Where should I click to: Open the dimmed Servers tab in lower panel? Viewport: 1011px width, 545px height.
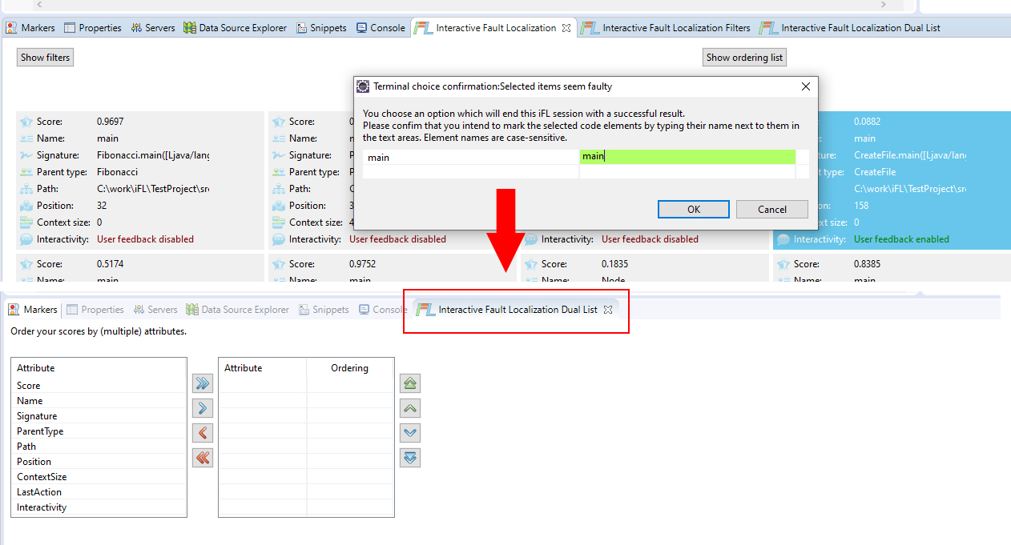coord(155,310)
